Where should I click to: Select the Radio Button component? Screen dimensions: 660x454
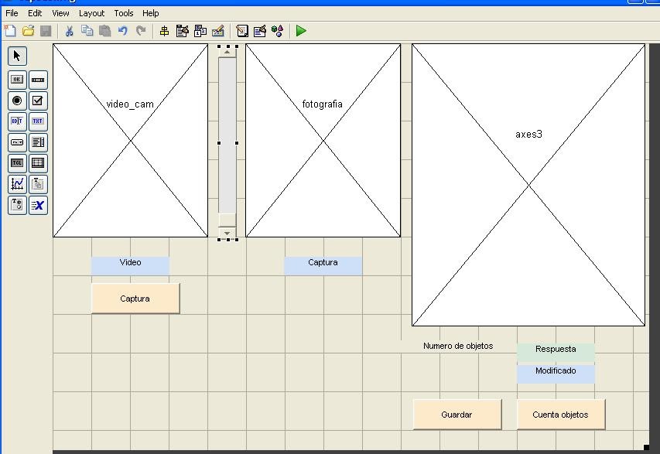coord(15,100)
